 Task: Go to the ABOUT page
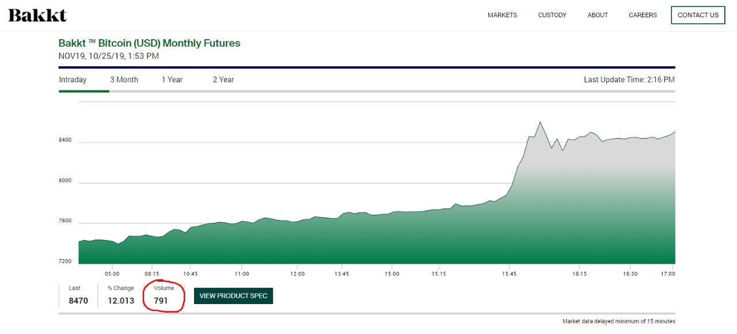click(x=598, y=15)
